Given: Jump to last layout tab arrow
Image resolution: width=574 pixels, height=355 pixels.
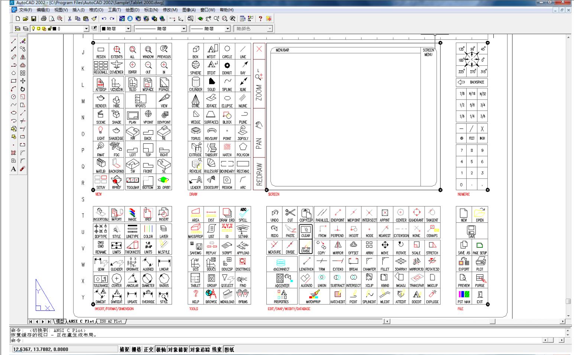Looking at the screenshot, I should coord(49,321).
